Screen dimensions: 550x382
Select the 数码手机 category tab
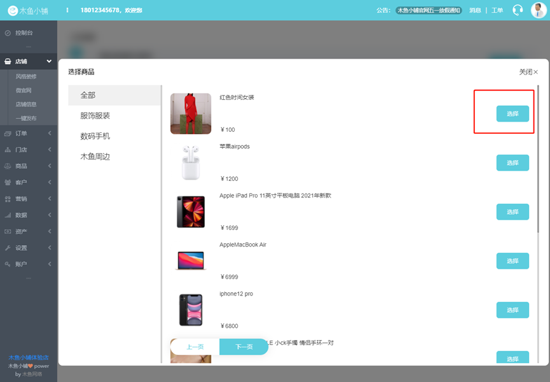tap(114, 136)
